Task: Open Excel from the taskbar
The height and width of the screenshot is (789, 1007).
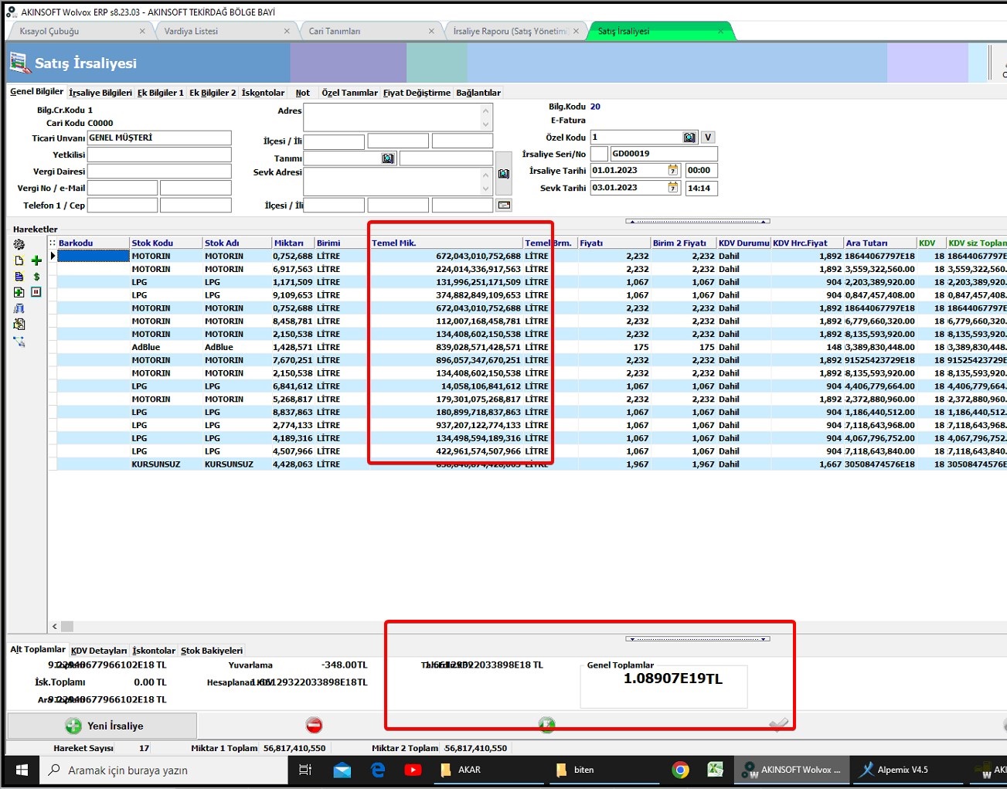Action: (716, 770)
